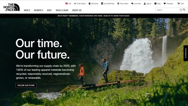
Task: Open the Help question mark icon
Action: tap(155, 4)
